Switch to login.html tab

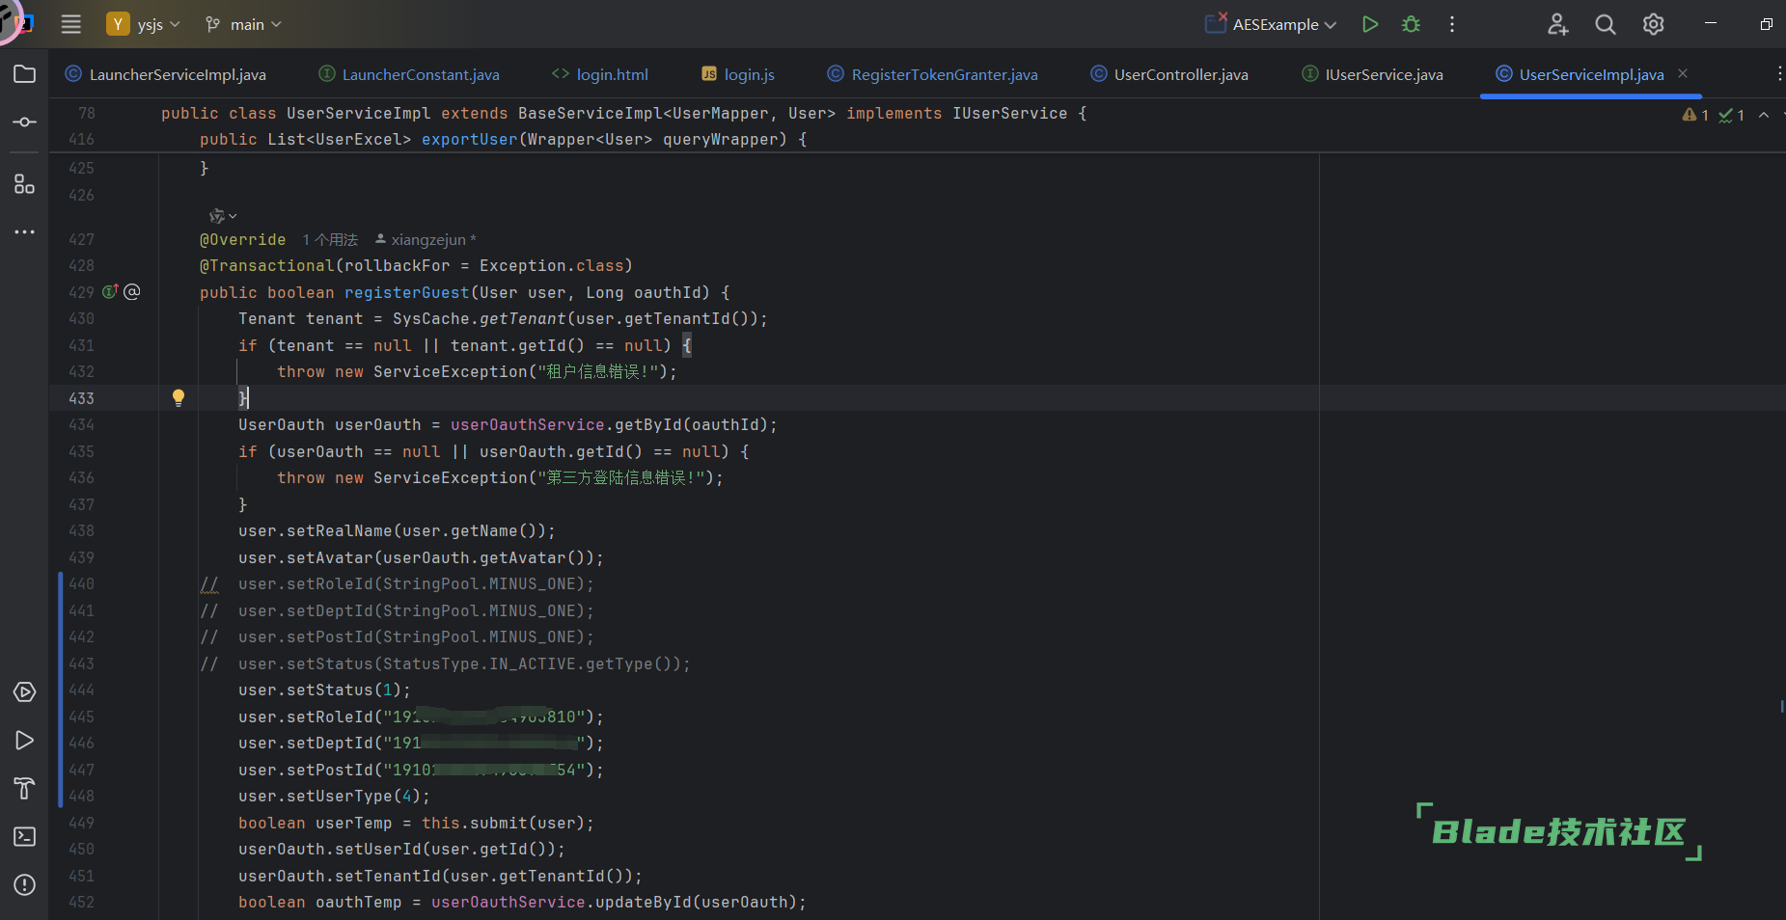[x=599, y=74]
